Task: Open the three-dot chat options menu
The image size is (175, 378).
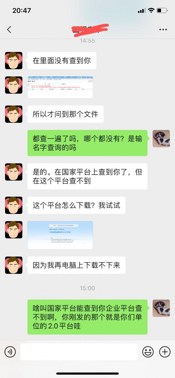Action: coord(163,30)
